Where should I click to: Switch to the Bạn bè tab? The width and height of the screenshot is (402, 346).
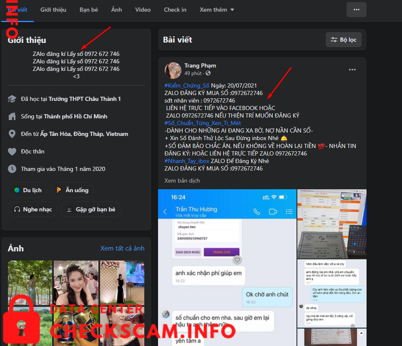pyautogui.click(x=89, y=10)
